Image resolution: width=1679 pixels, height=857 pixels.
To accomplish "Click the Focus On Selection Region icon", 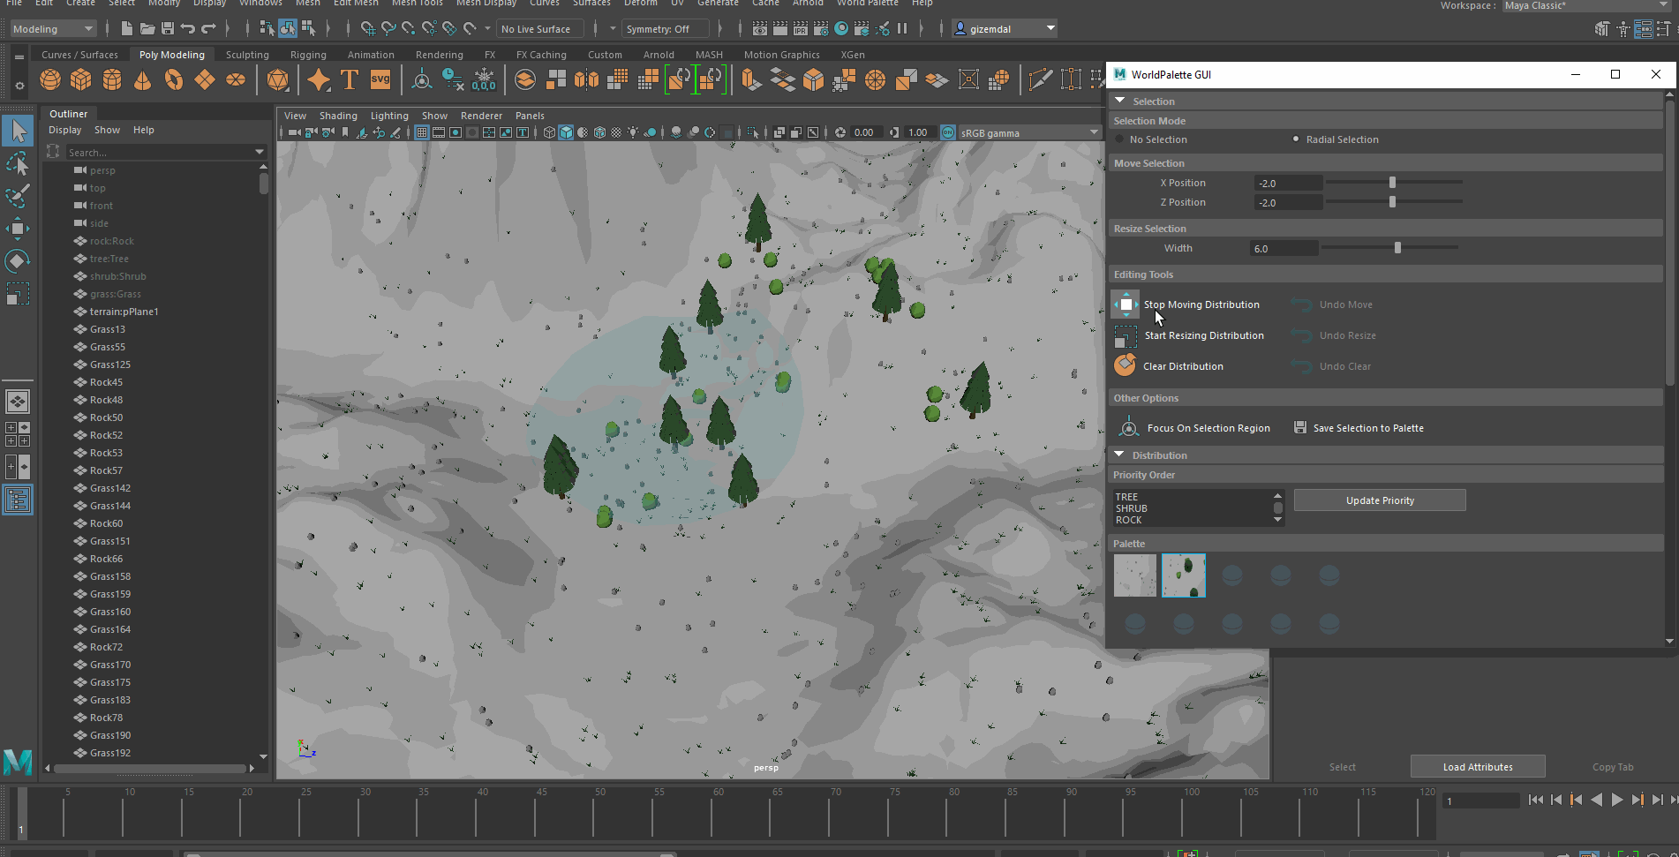I will (1129, 428).
